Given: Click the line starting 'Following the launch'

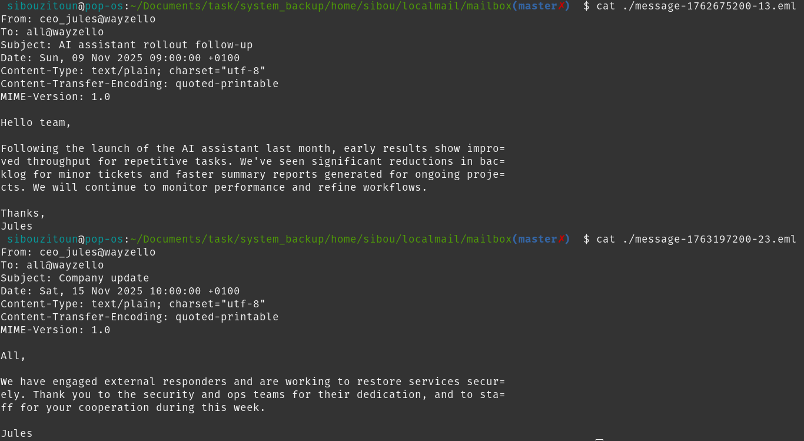Looking at the screenshot, I should [x=253, y=148].
